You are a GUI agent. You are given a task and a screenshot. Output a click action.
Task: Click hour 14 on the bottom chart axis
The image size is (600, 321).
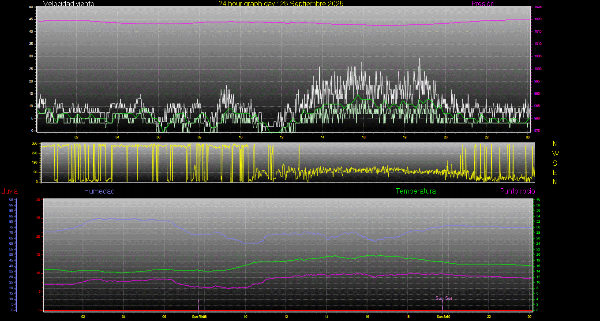coord(326,317)
